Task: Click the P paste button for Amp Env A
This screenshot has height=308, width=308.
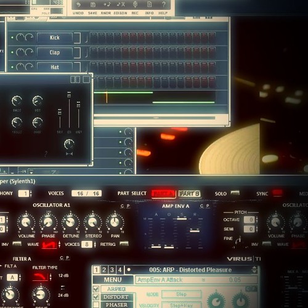Action: tap(208, 206)
